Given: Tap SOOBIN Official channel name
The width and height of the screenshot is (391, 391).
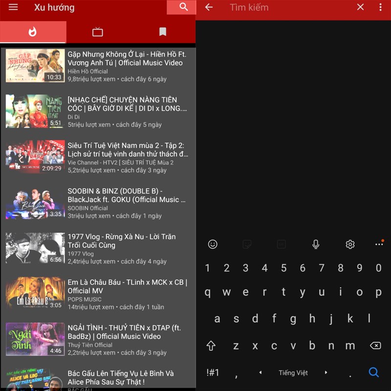Looking at the screenshot, I should [x=88, y=208].
